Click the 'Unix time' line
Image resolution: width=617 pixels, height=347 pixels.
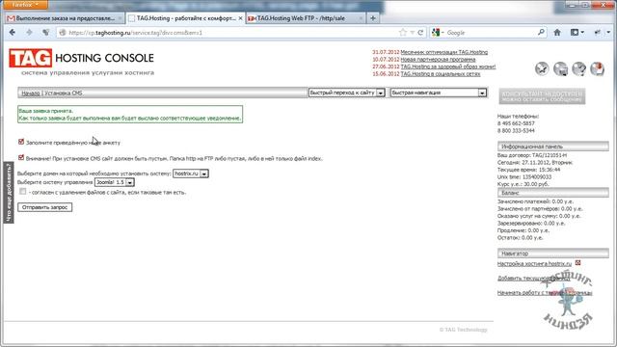coord(524,176)
